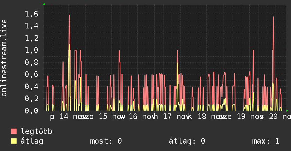This screenshot has width=291, height=151.
Task: Click the 'most: 0' value
Action: coord(106,141)
